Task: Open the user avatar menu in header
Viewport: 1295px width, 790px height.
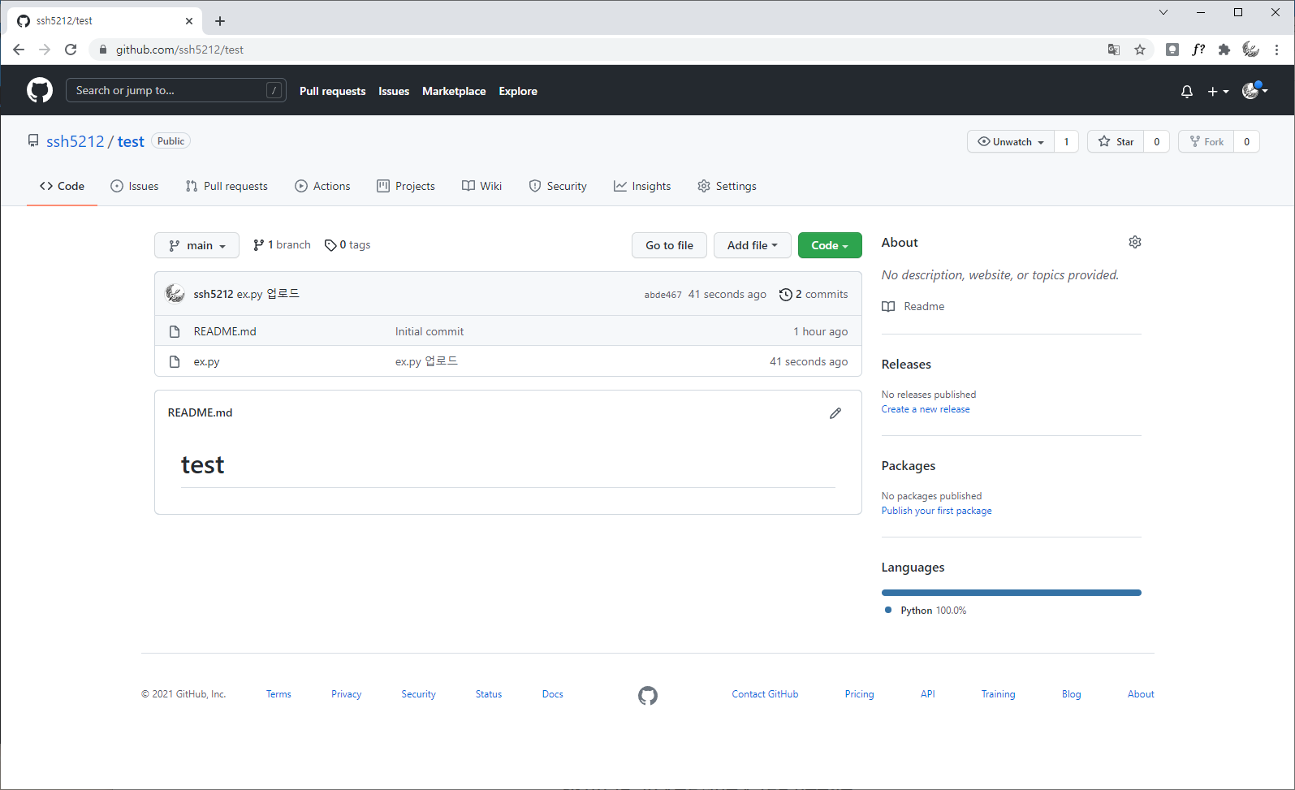Action: tap(1254, 90)
